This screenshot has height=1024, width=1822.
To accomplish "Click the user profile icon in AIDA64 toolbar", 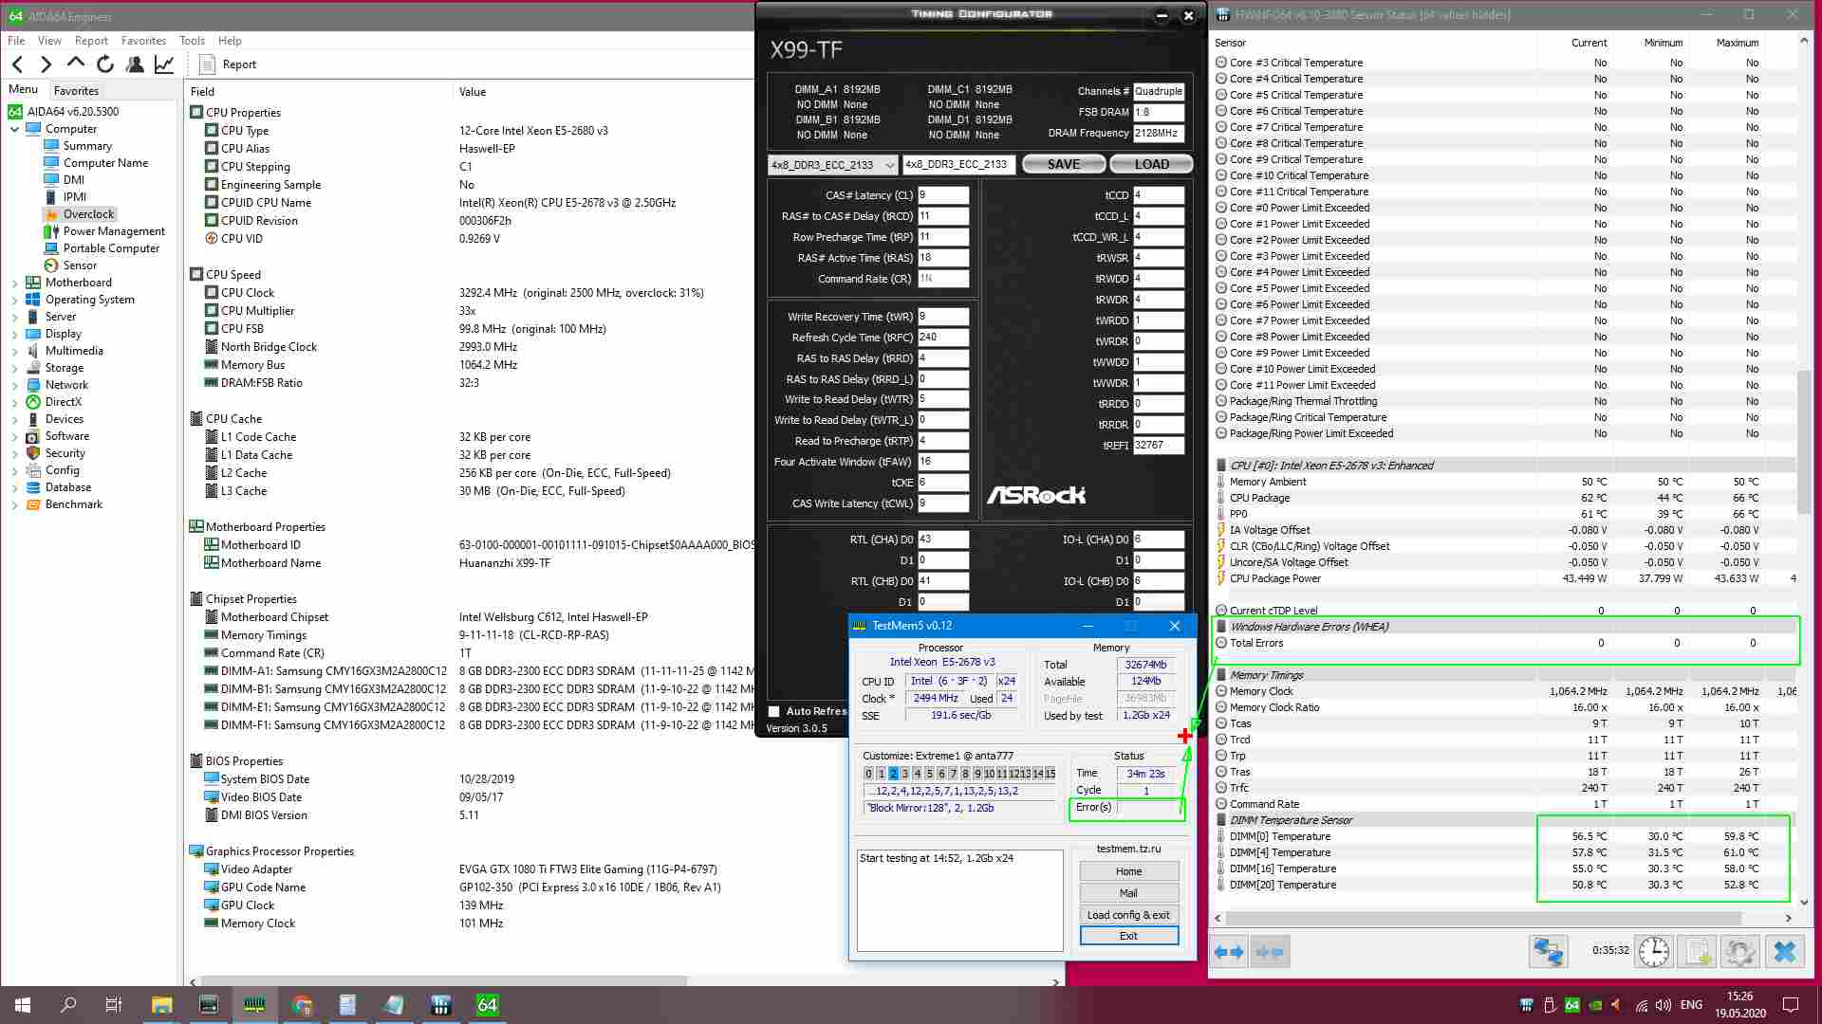I will [135, 64].
